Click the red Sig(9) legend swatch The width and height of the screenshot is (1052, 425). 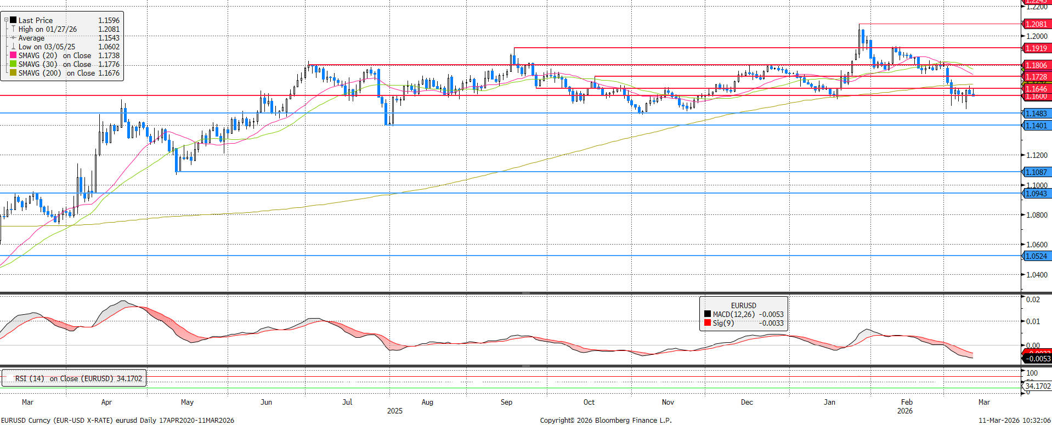(708, 323)
